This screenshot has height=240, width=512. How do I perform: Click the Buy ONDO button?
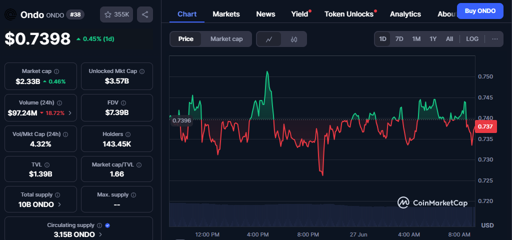(480, 11)
